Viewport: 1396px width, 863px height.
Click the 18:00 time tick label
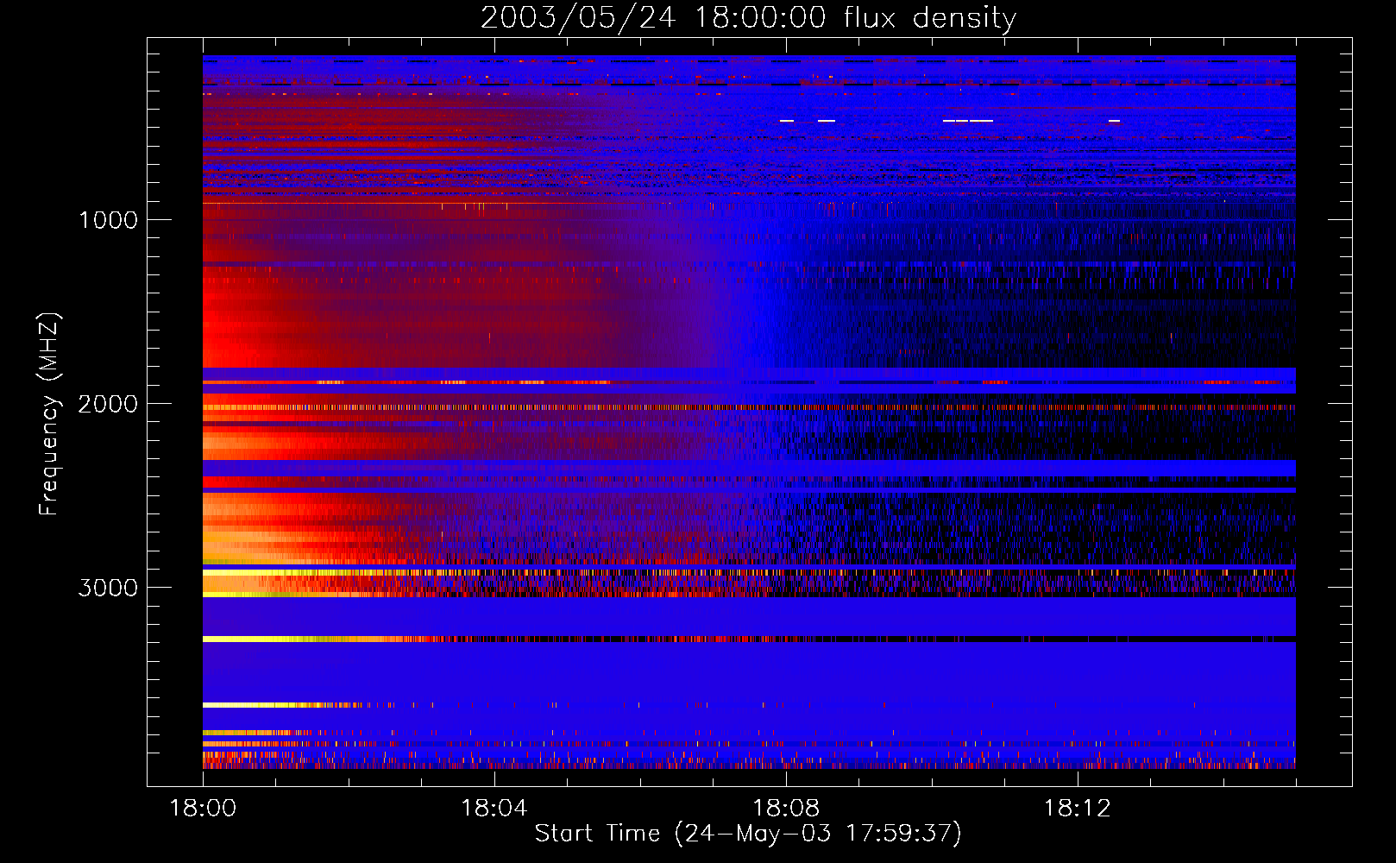(x=203, y=808)
